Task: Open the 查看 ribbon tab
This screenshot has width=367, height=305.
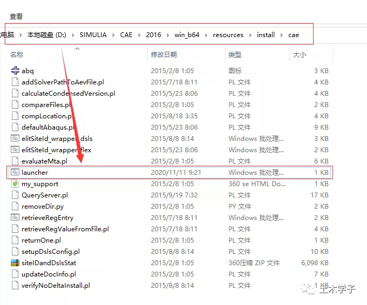Action: click(16, 16)
